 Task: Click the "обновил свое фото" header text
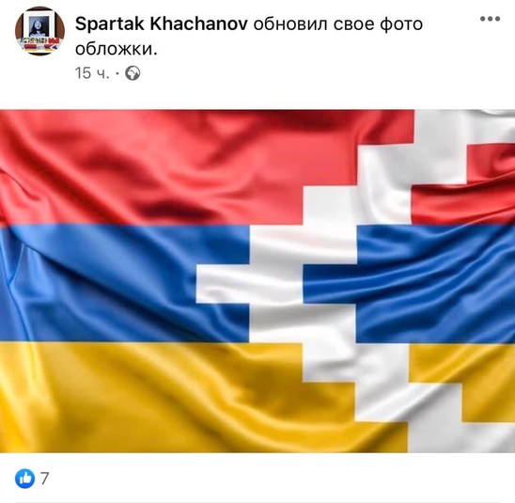click(338, 24)
